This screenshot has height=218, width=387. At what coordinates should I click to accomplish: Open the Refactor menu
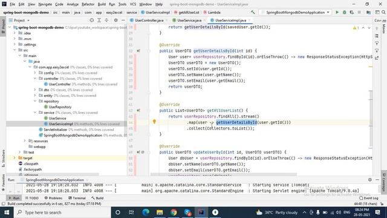[x=88, y=4]
